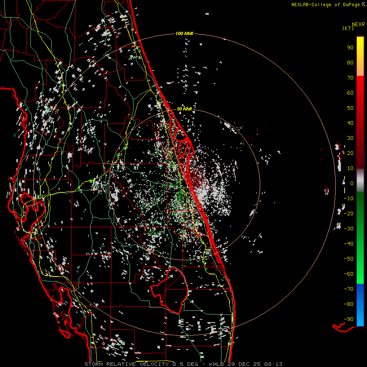Viewport: 367px width, 367px height.
Task: Click the yellow top segment of the color scale
Action: pos(360,56)
